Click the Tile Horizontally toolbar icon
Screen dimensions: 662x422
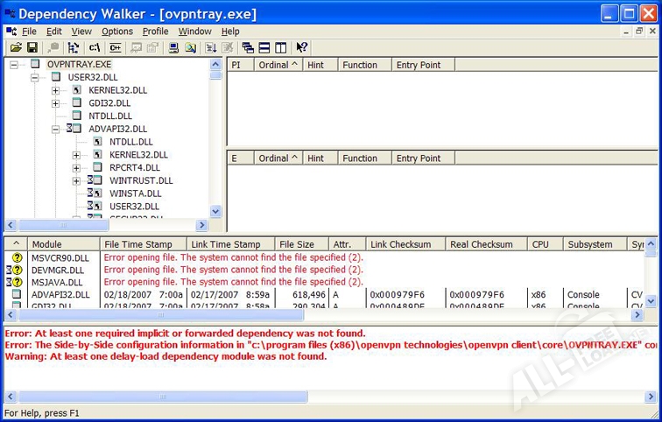click(x=264, y=47)
